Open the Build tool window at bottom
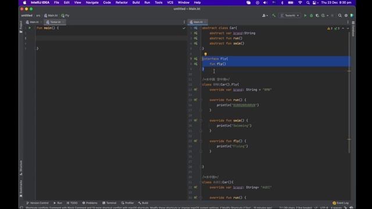Screen dimensions: 372x209 coord(143,203)
